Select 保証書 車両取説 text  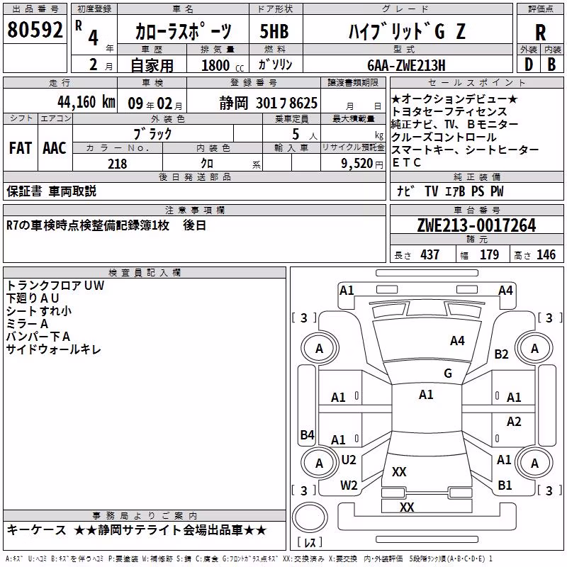[x=51, y=191]
